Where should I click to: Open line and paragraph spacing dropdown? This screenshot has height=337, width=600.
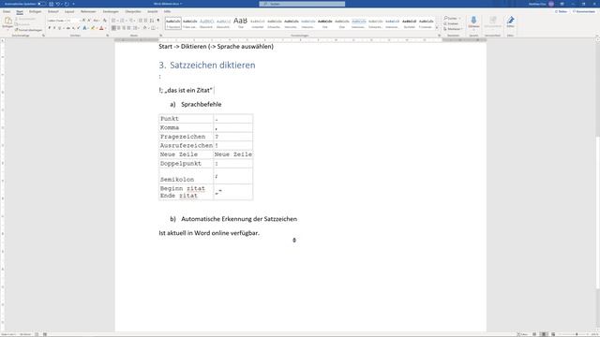click(136, 28)
